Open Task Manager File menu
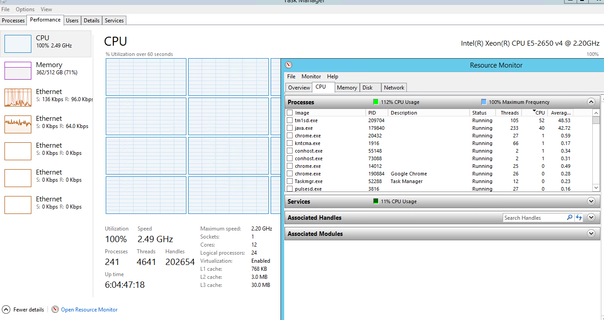604x320 pixels. (x=5, y=9)
